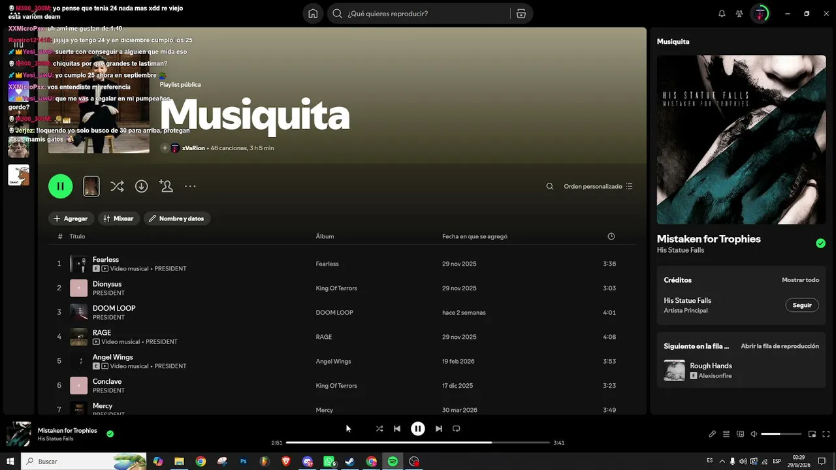Skip to the previous track
This screenshot has height=470, width=836.
point(397,429)
